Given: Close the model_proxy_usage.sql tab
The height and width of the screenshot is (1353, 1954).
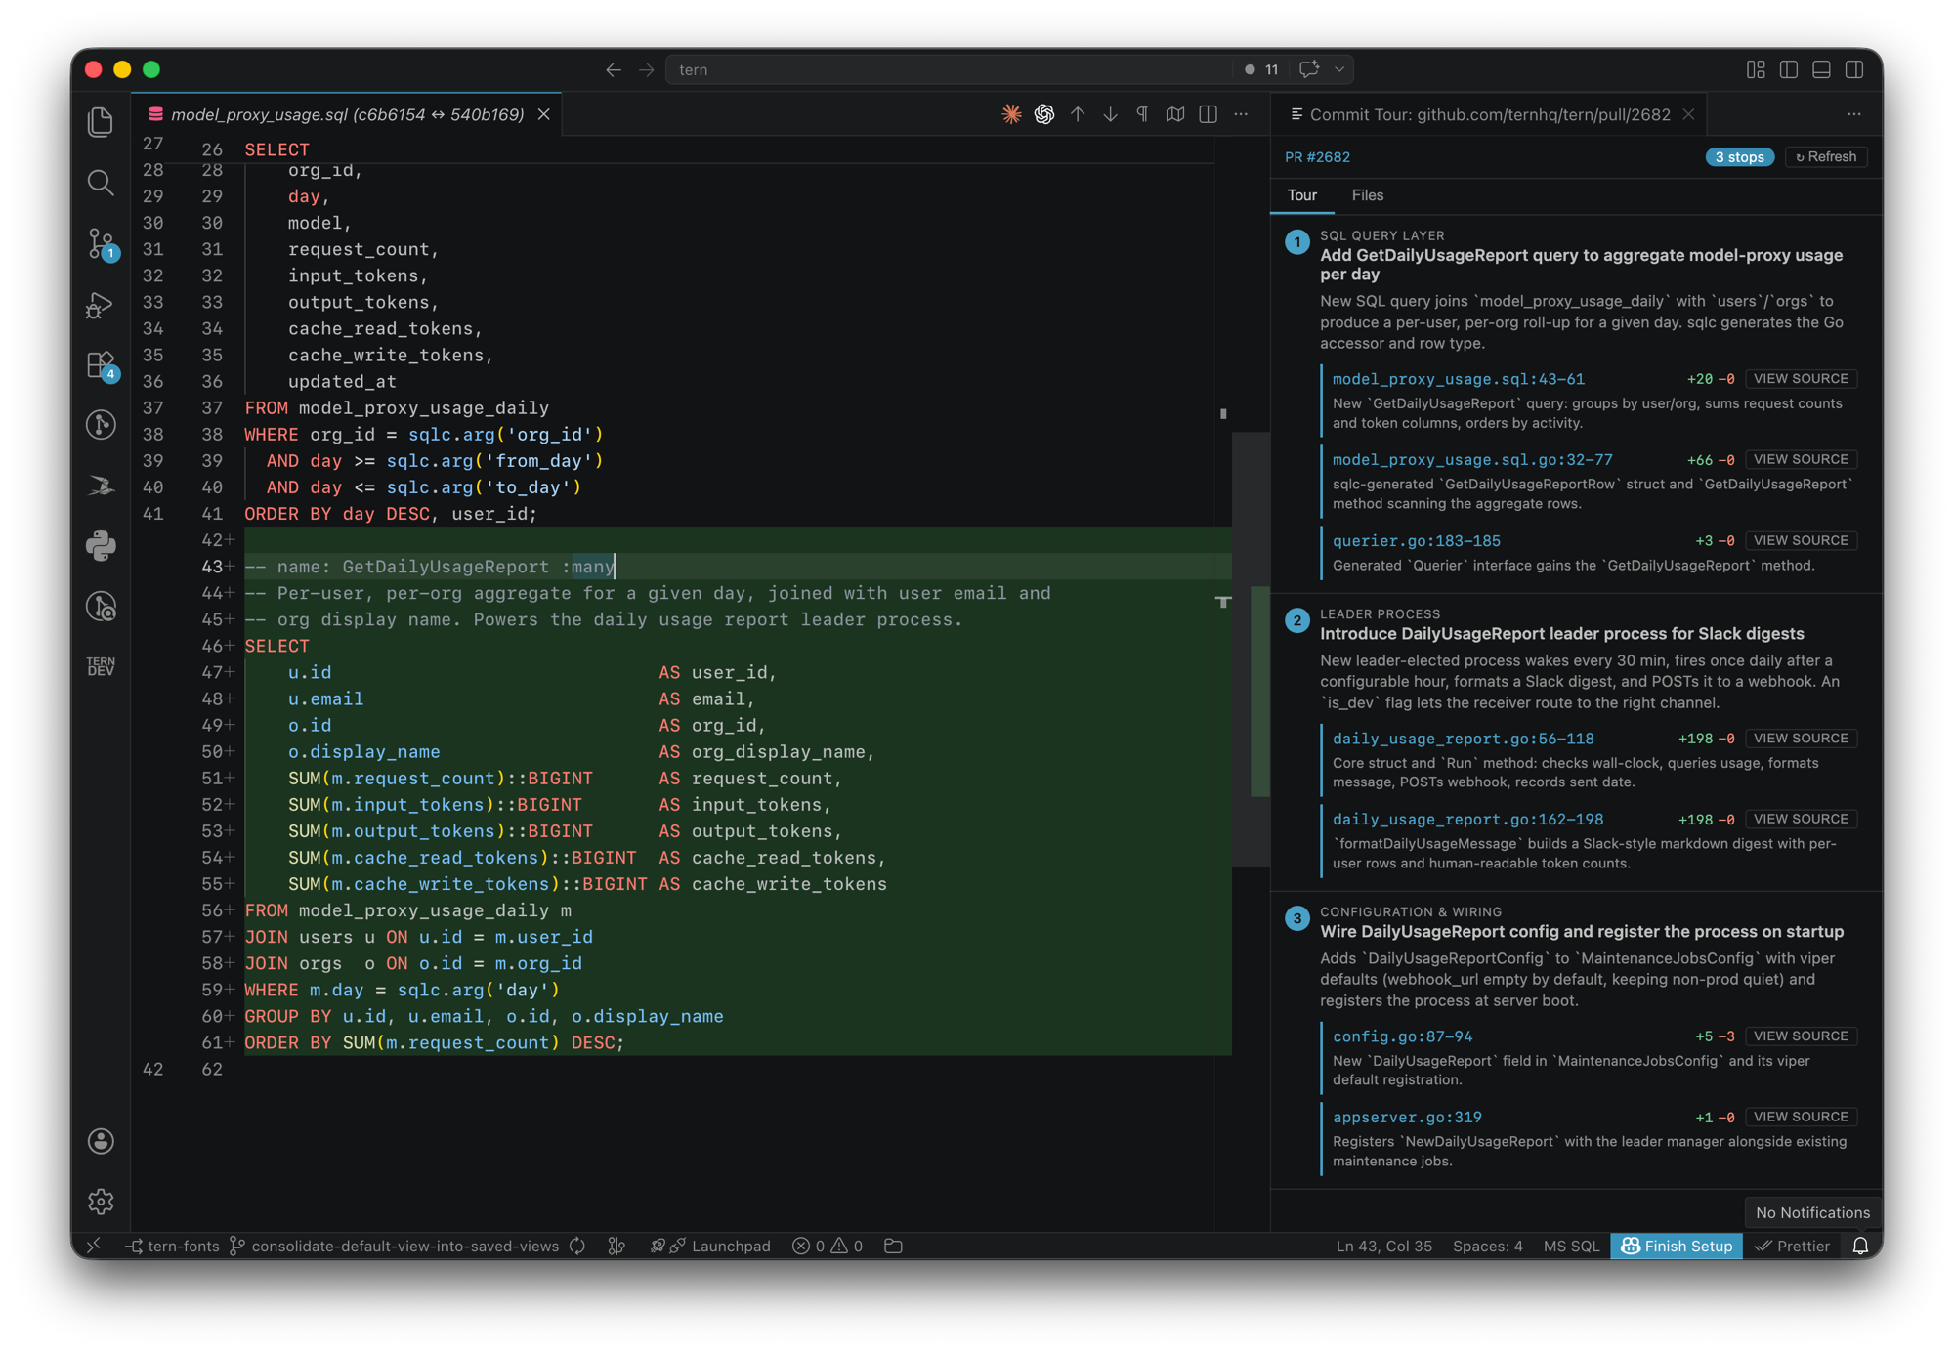Looking at the screenshot, I should (544, 114).
